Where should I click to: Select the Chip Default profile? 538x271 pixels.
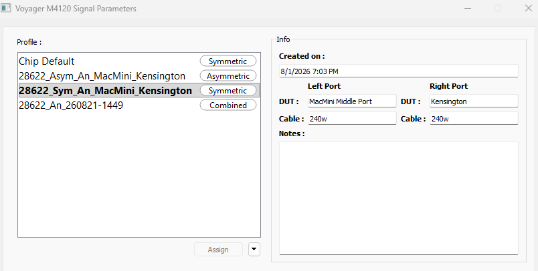[x=139, y=61]
